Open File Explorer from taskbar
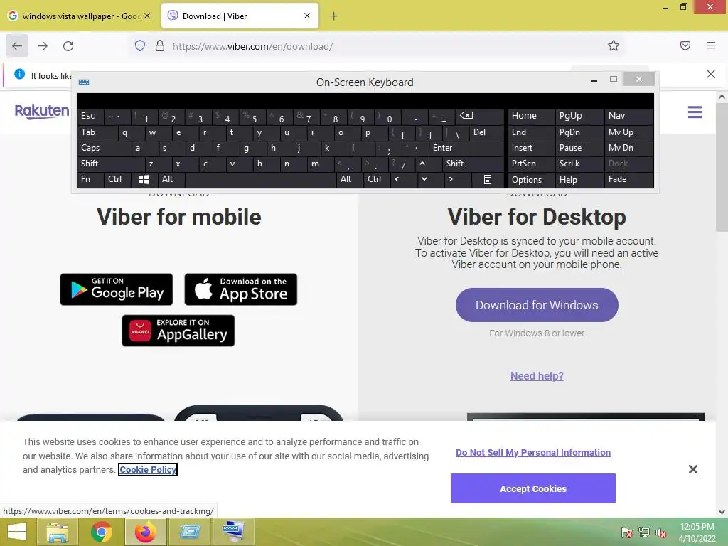Image resolution: width=728 pixels, height=546 pixels. (57, 532)
